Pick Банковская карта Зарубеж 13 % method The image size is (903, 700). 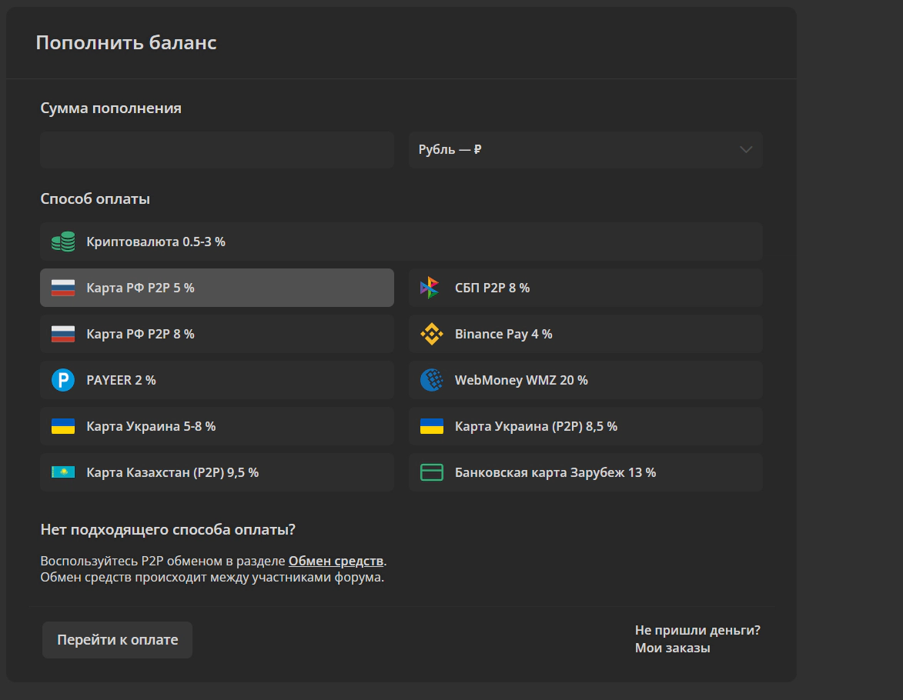[585, 472]
